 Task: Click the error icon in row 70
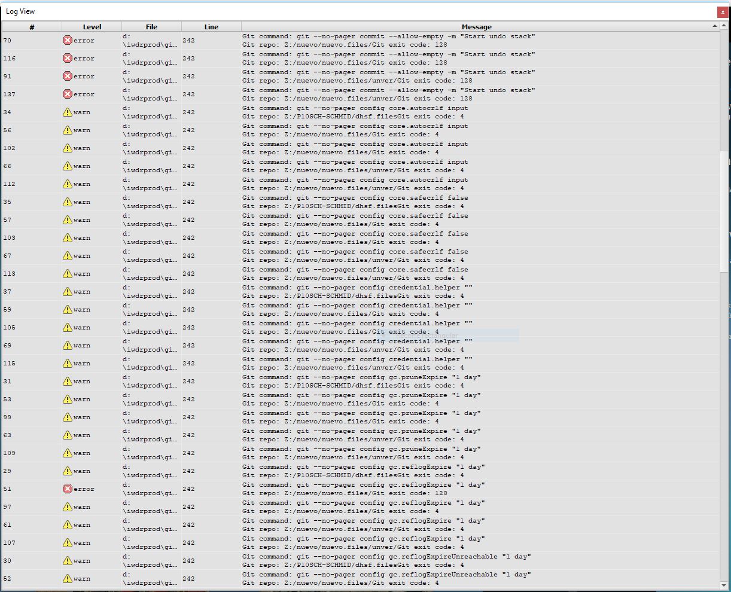pos(68,41)
